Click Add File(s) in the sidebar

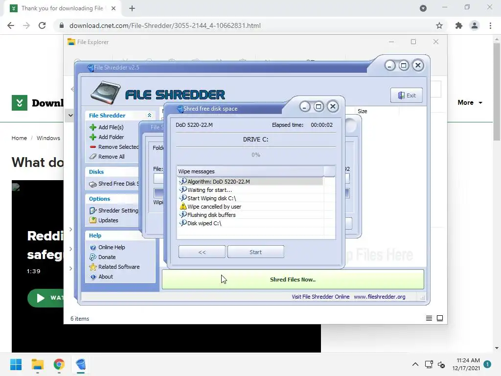[111, 127]
